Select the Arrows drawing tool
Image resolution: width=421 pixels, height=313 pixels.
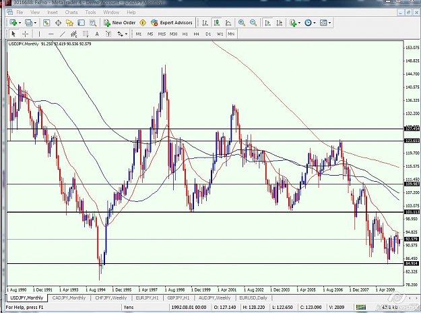click(x=120, y=34)
